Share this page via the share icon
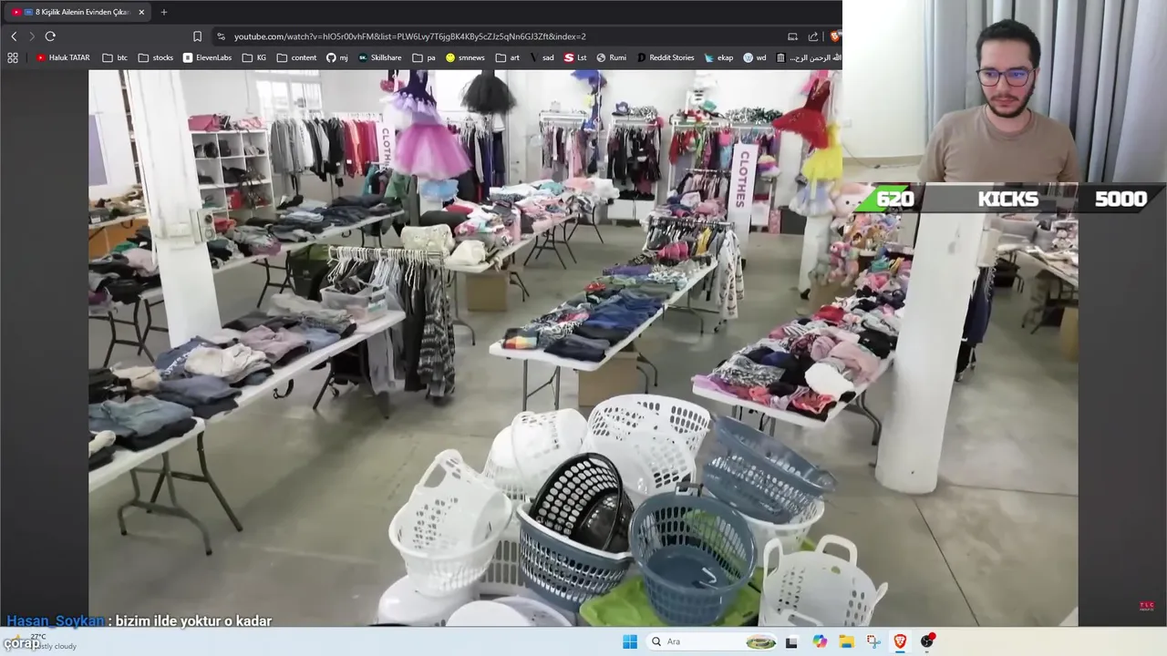Viewport: 1167px width, 656px height. click(813, 36)
